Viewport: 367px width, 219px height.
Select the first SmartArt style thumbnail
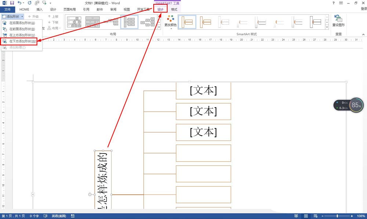point(187,22)
